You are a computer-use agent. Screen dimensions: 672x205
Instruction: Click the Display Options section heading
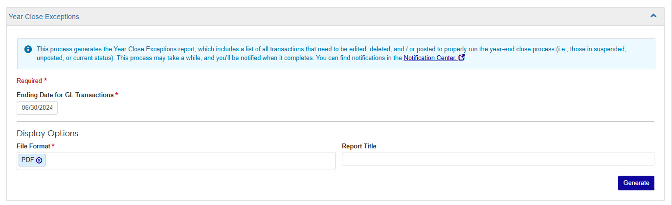(x=47, y=133)
